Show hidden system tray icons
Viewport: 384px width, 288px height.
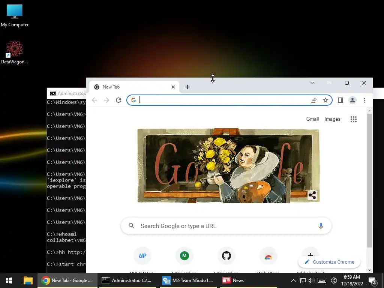pyautogui.click(x=293, y=280)
